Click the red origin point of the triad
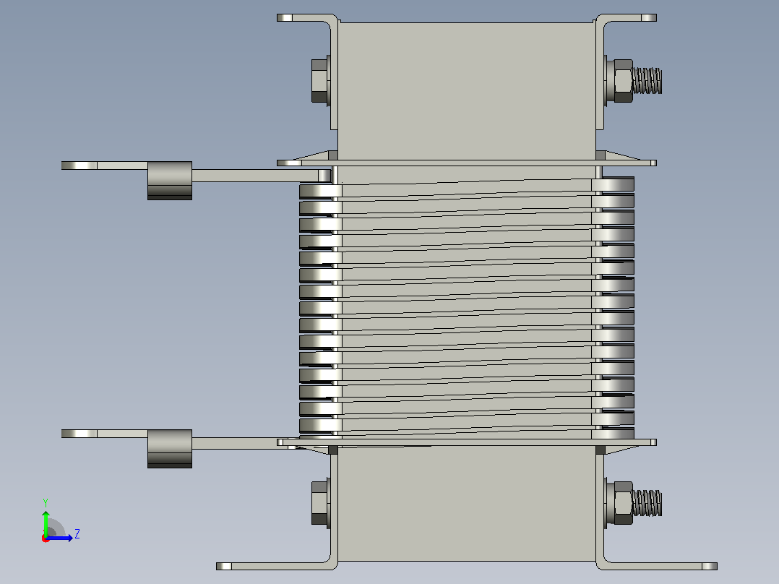The width and height of the screenshot is (779, 584). 46,538
